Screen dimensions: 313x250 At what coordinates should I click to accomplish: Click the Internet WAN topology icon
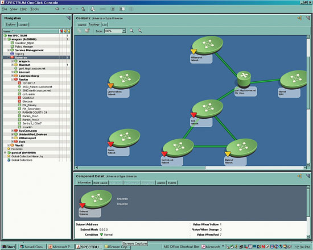[x=294, y=80]
